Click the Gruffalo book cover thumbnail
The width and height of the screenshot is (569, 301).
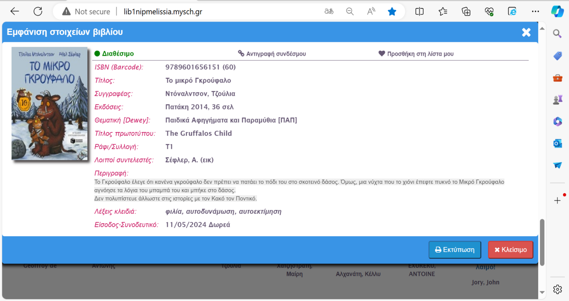coord(50,103)
